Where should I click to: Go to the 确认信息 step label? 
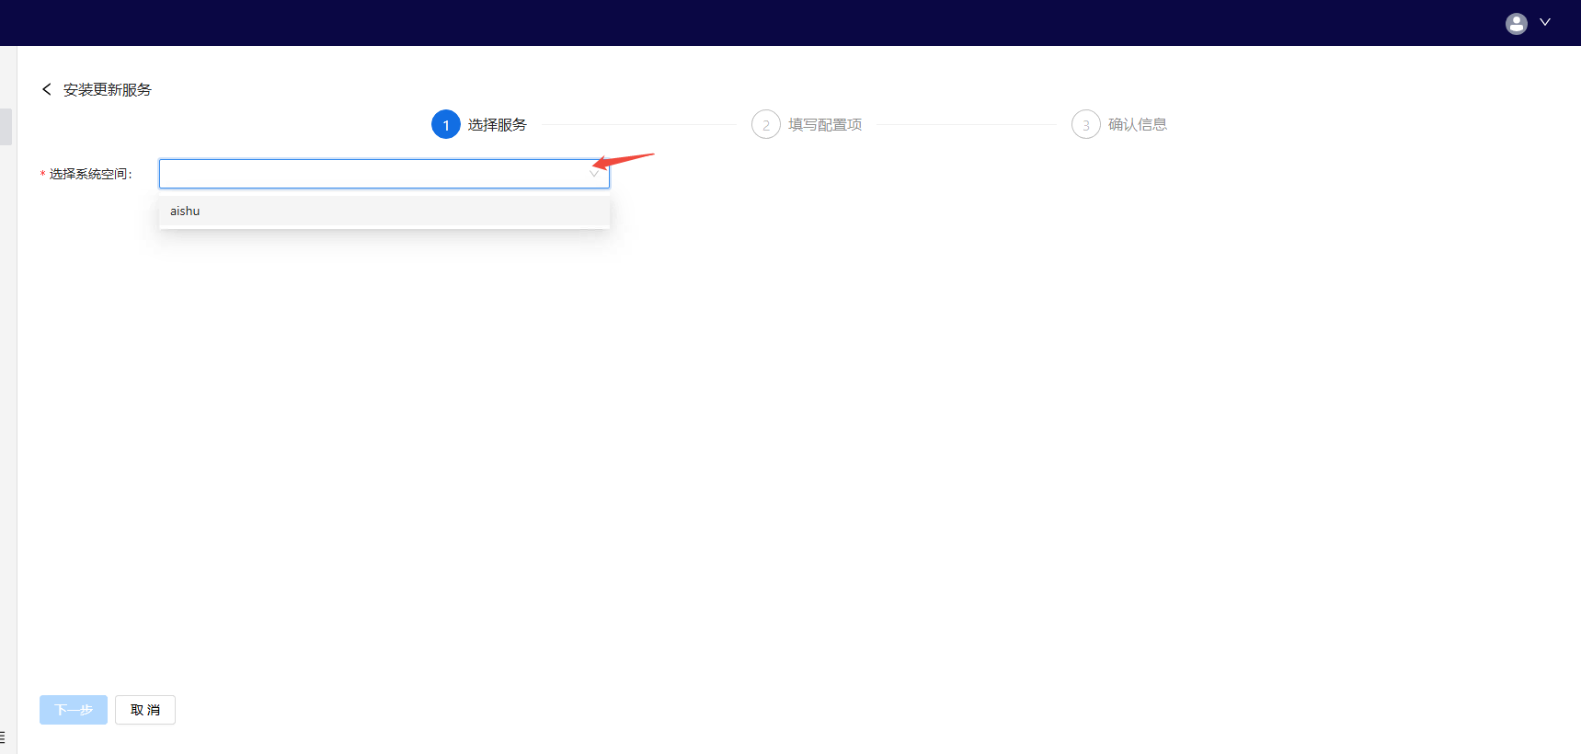tap(1137, 125)
